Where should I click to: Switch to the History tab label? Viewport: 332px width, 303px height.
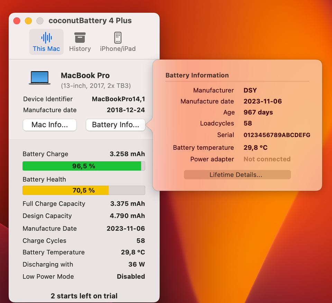(80, 49)
